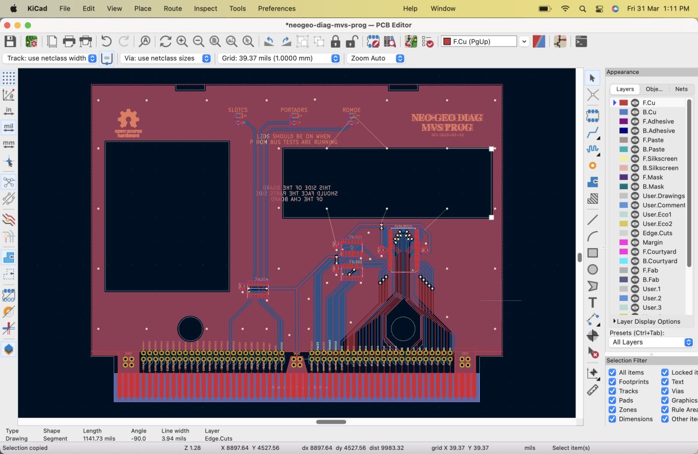Open the Inspect menu
This screenshot has width=698, height=454.
pos(205,9)
